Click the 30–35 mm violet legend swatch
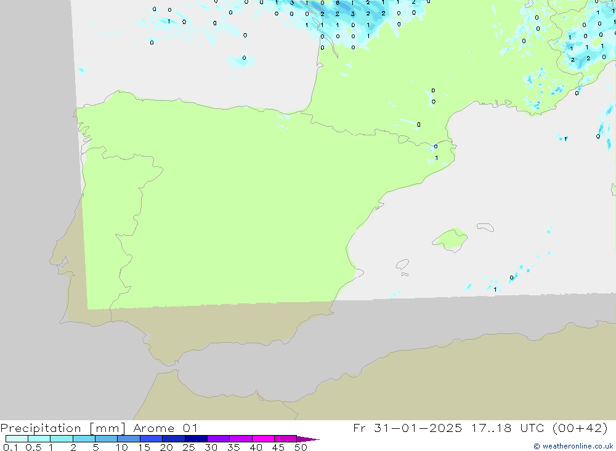Viewport: 616px width, 451px height. click(219, 439)
